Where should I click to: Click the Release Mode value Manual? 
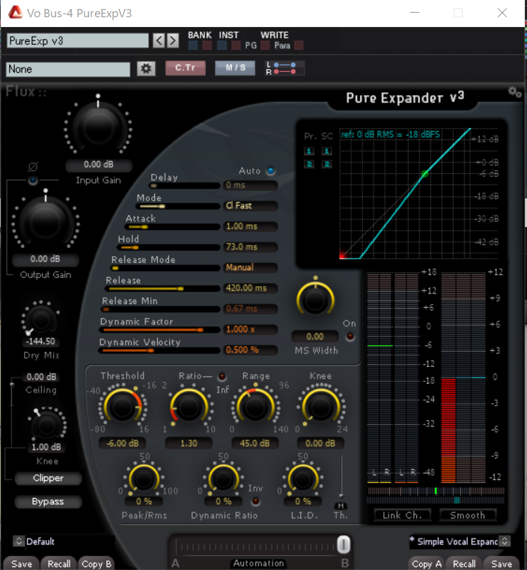pos(250,267)
